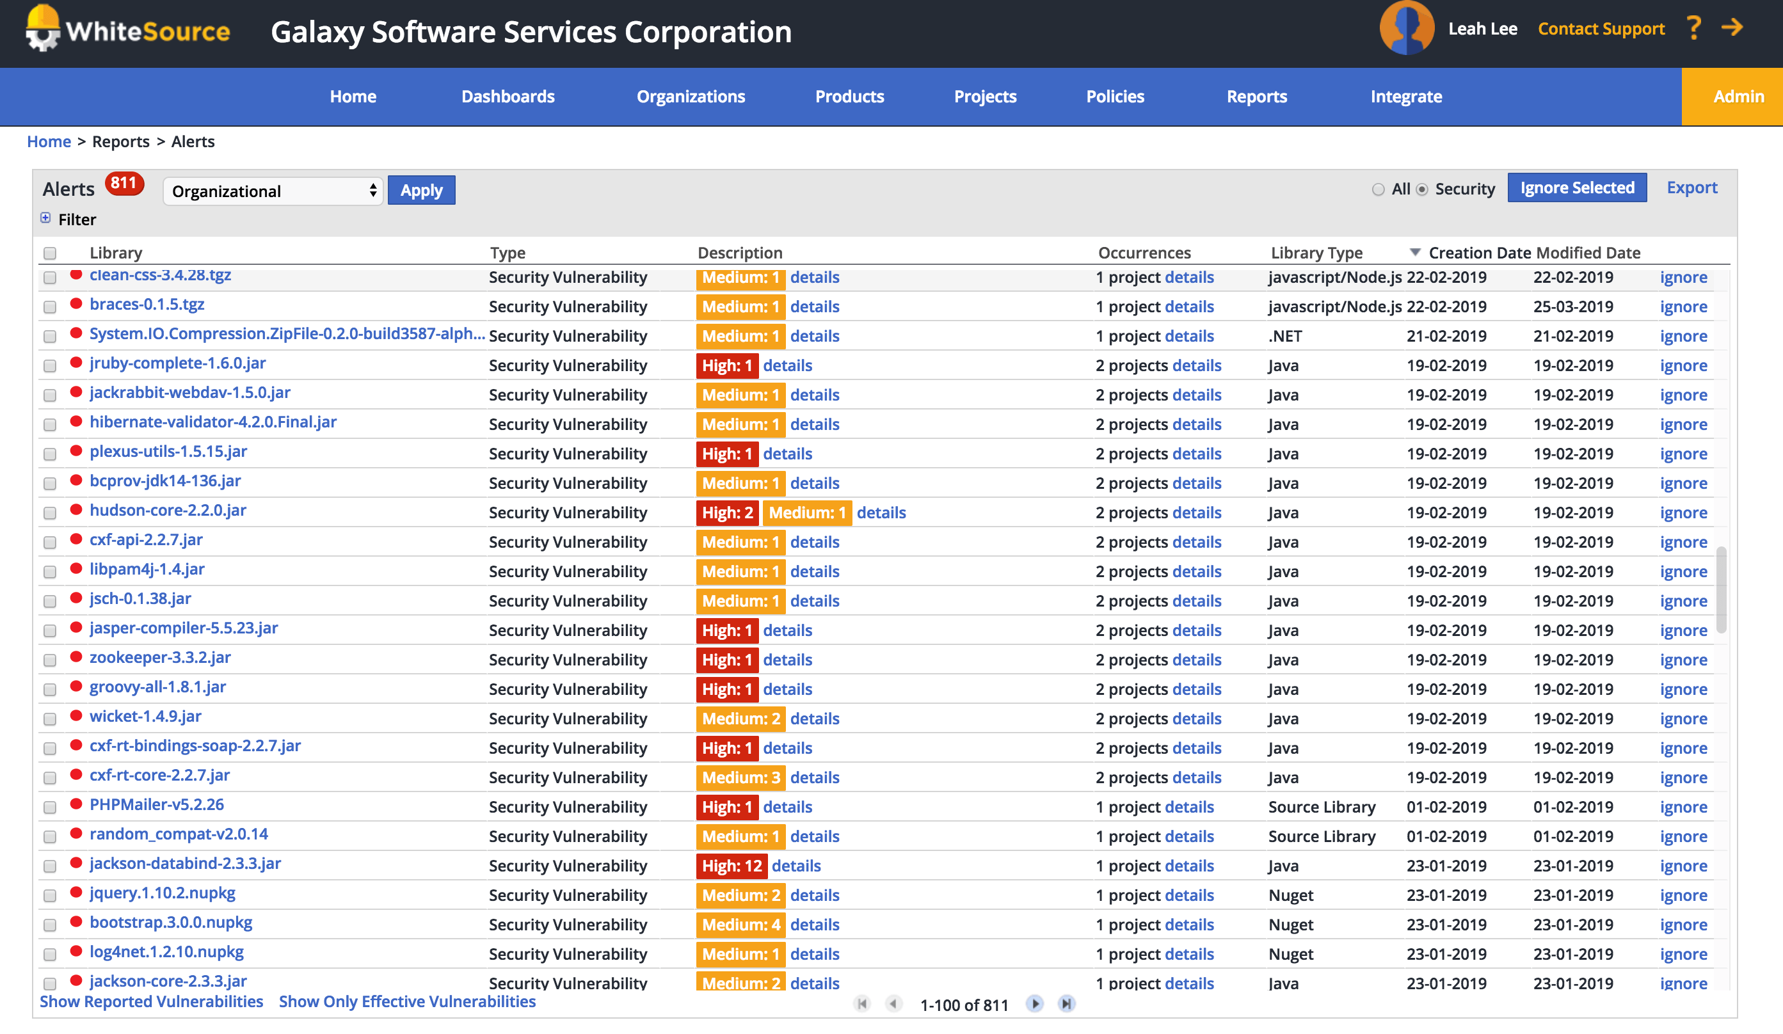Click the Ignore Selected button
This screenshot has height=1034, width=1783.
tap(1577, 187)
